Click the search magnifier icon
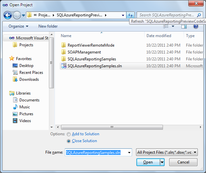Image resolution: width=206 pixels, height=173 pixels. (x=199, y=15)
